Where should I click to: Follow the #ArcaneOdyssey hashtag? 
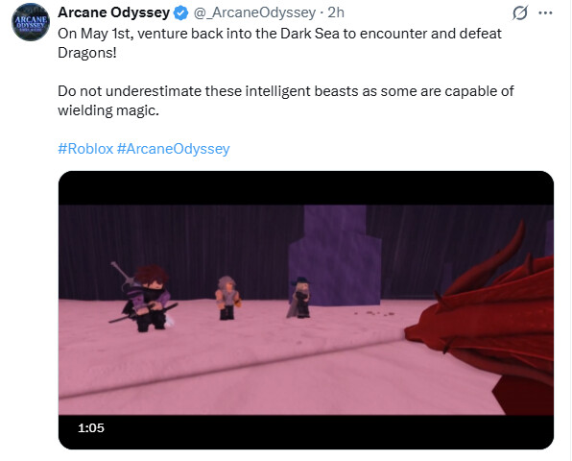point(174,149)
